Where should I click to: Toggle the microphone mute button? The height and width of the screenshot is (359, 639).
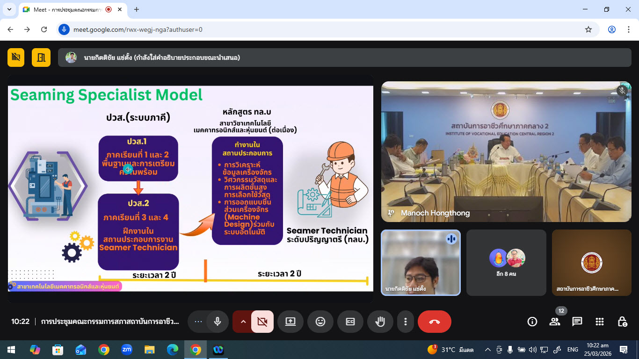[218, 322]
